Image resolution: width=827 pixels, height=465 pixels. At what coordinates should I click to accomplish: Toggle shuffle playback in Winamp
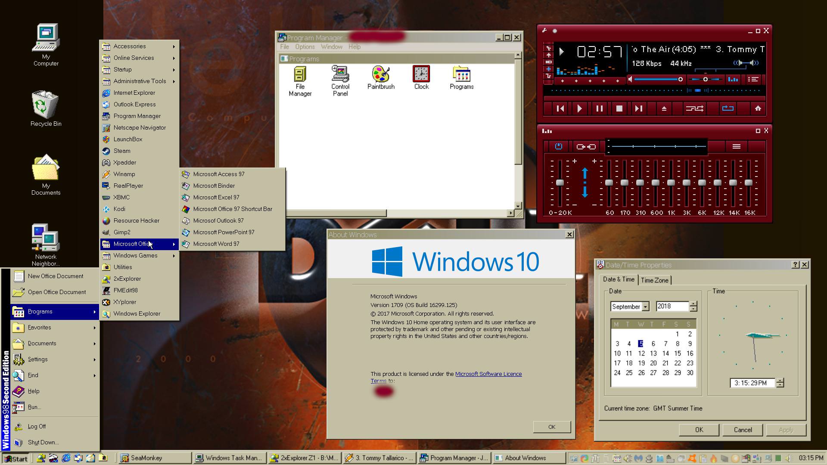click(x=694, y=108)
